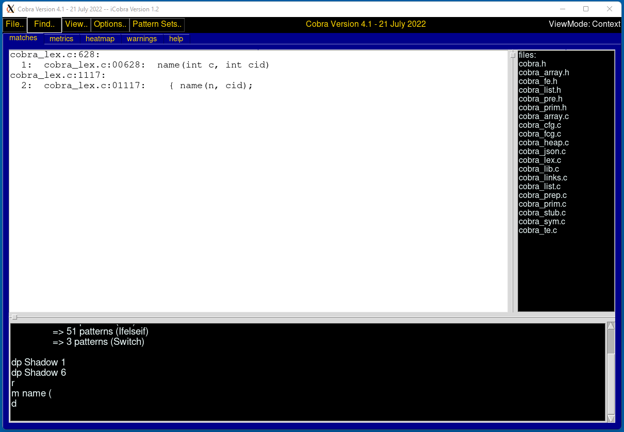Show the warnings tab
624x432 pixels.
tap(142, 39)
